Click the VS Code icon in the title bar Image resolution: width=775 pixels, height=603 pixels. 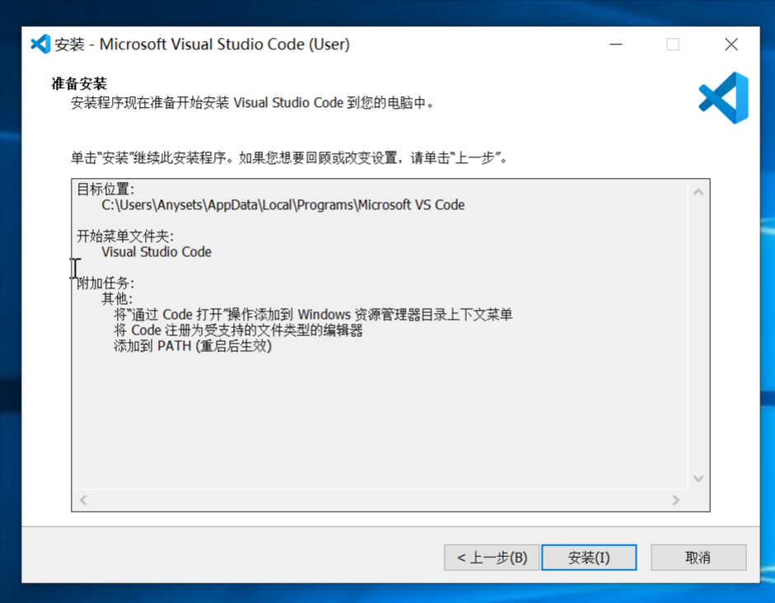point(40,44)
